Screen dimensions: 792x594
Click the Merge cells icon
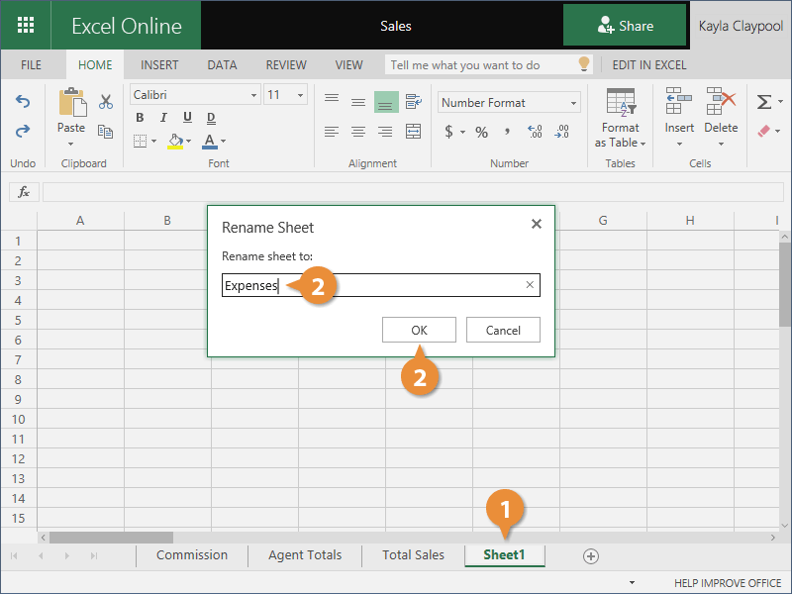point(413,132)
